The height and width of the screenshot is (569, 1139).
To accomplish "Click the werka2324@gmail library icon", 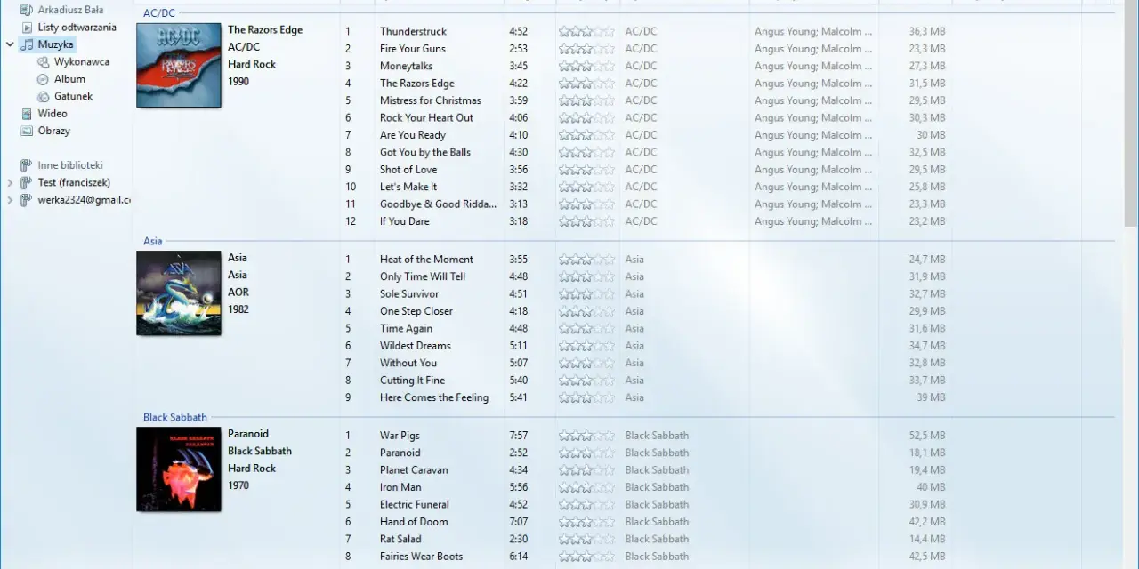I will click(27, 200).
